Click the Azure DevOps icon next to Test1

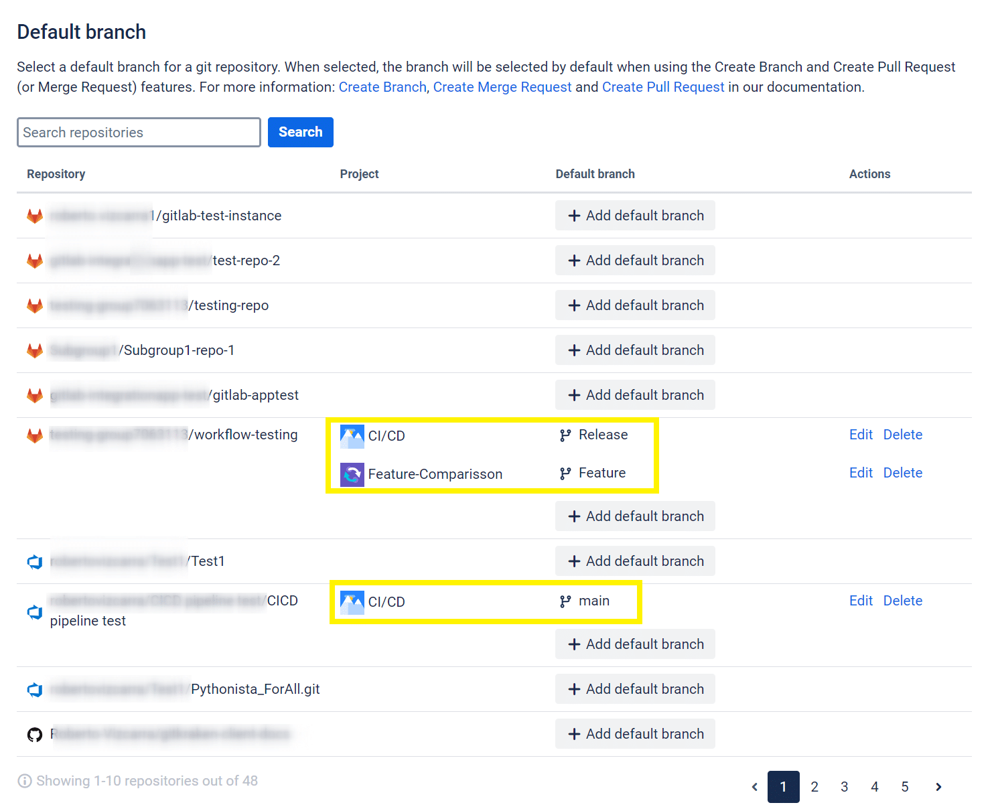tap(35, 562)
